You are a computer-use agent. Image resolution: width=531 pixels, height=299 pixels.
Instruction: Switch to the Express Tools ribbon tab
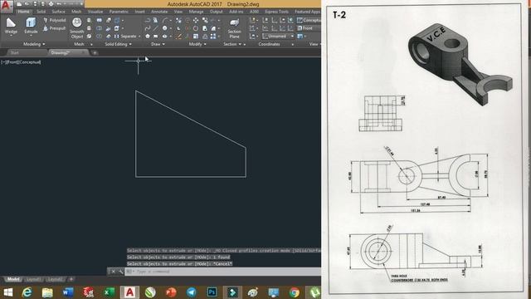click(x=276, y=12)
